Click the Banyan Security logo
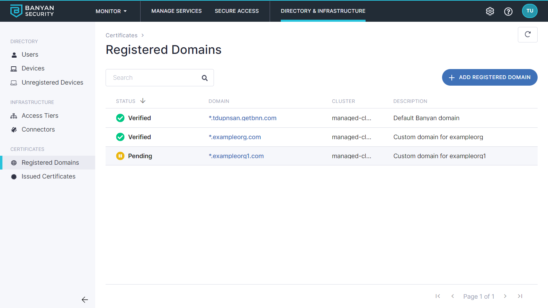Image resolution: width=548 pixels, height=308 pixels. 32,11
